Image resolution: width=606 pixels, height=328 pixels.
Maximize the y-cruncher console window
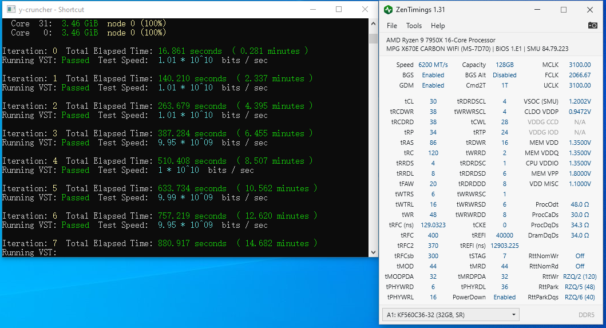point(339,9)
